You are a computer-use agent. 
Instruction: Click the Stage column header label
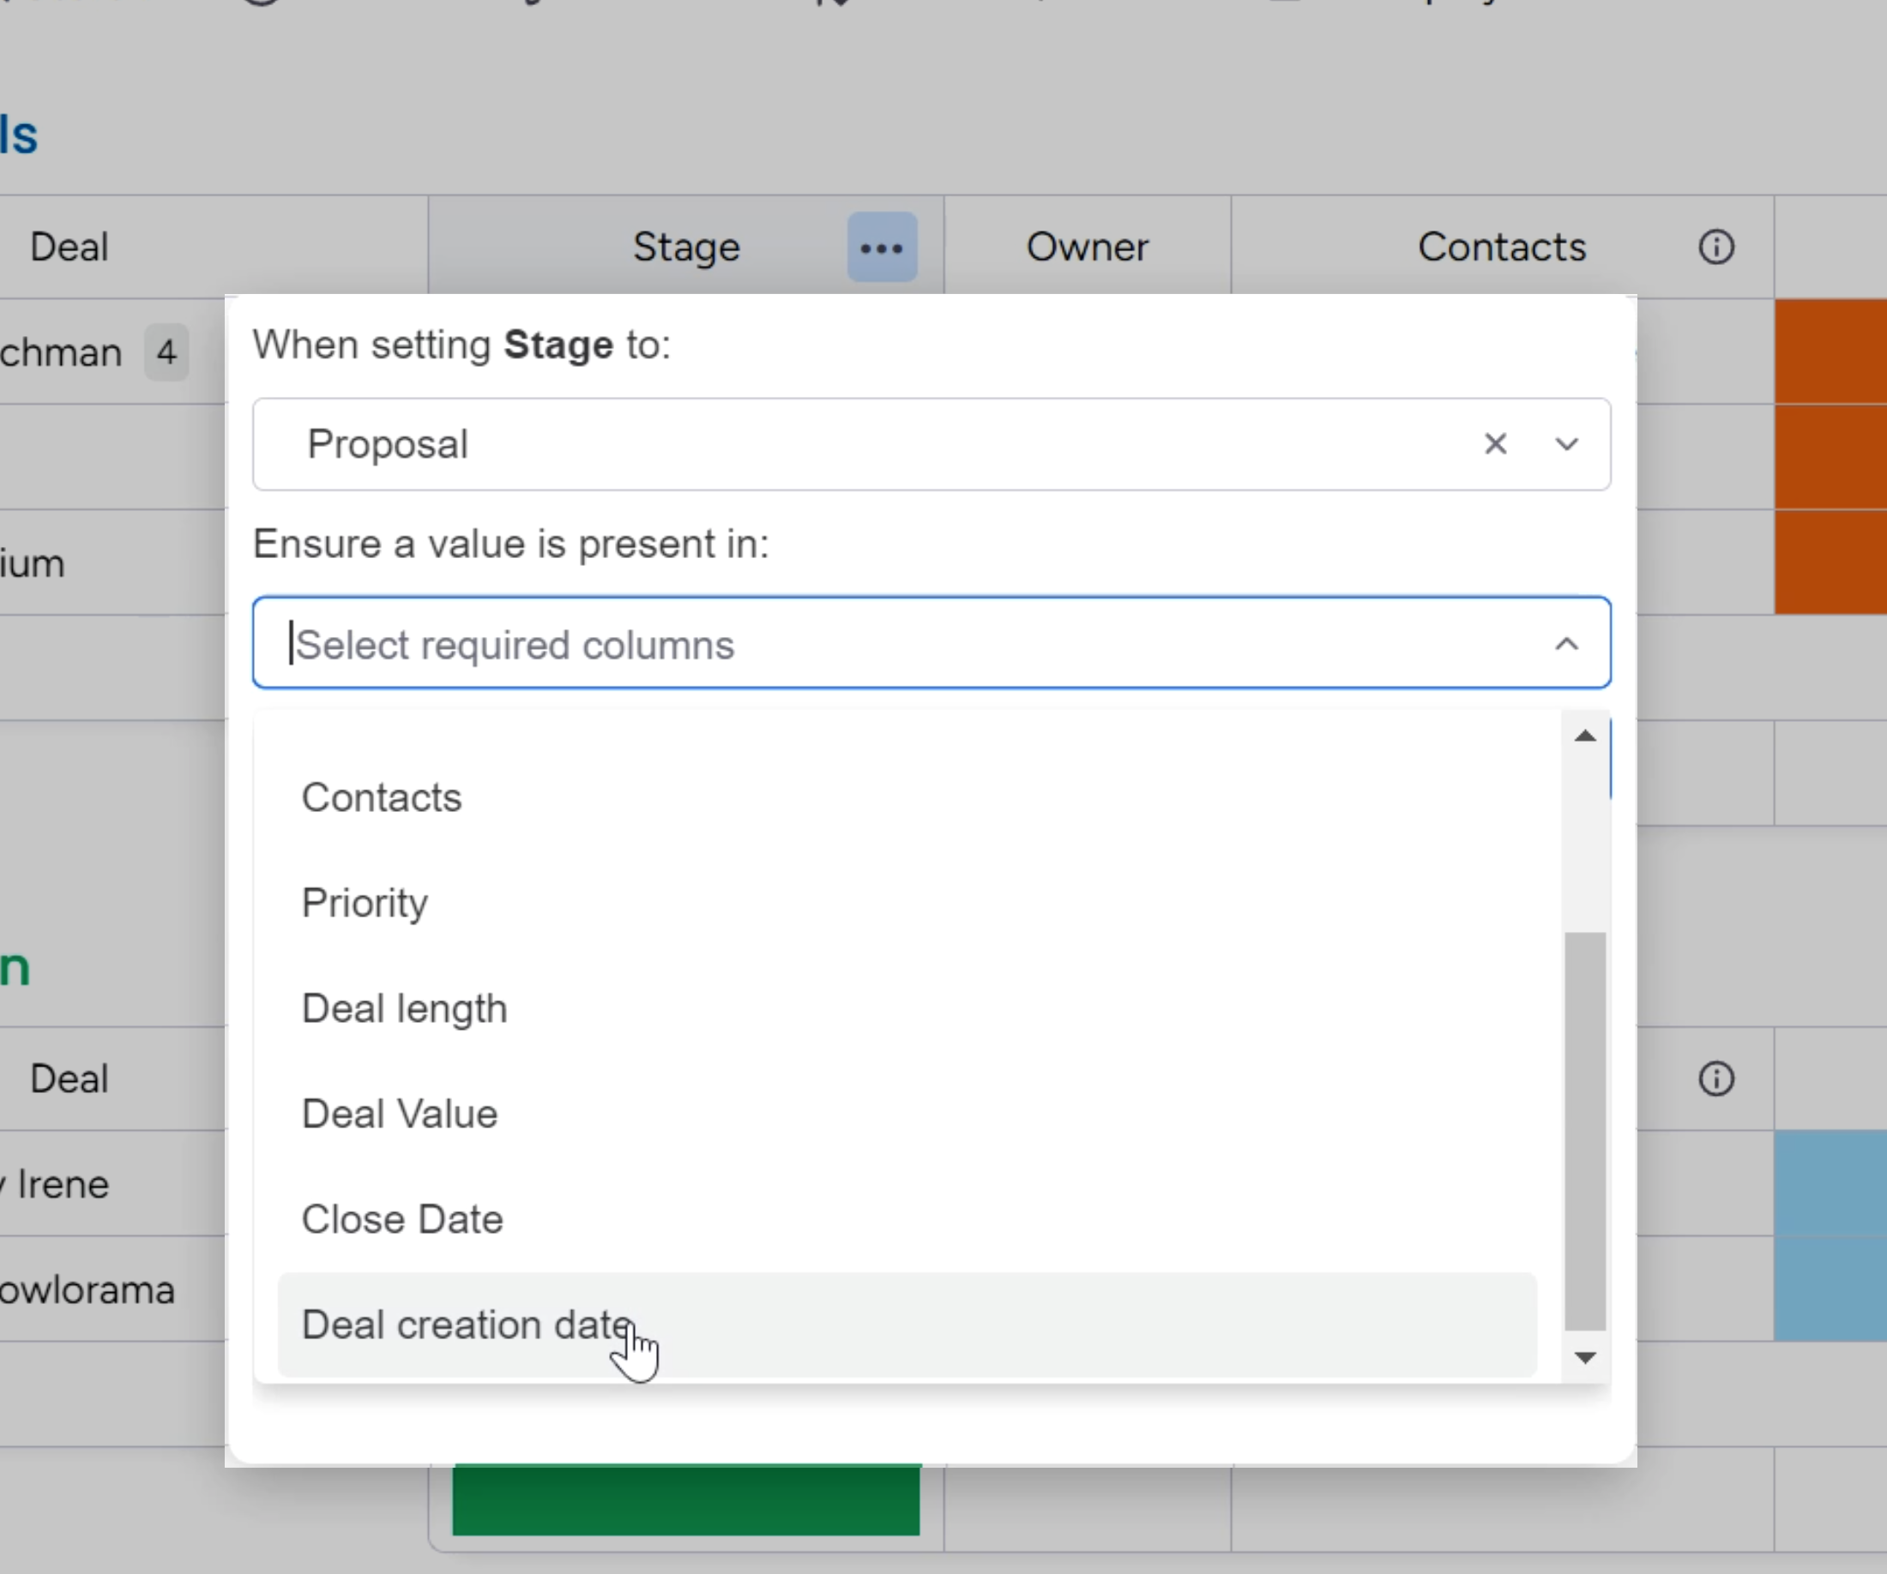(x=685, y=247)
